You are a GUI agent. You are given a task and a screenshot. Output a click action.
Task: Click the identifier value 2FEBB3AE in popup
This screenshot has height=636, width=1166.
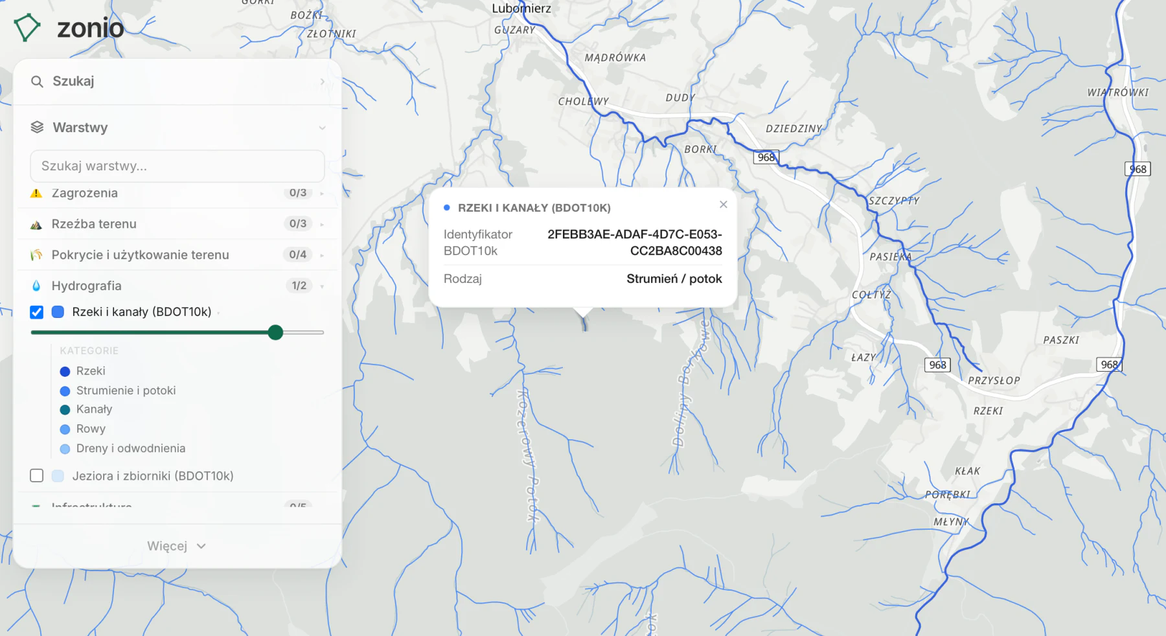point(635,243)
